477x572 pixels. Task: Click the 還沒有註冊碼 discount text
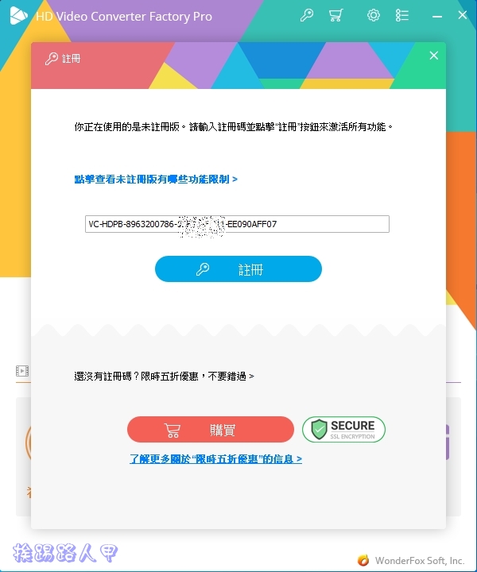point(164,376)
